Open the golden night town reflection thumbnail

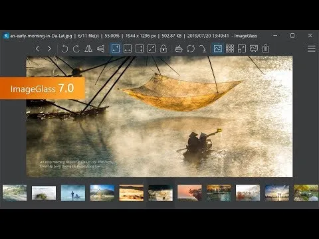point(219,193)
